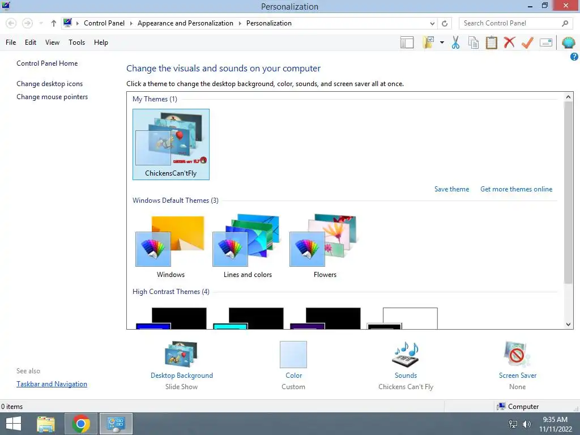580x435 pixels.
Task: Click the search magnifier icon
Action: (x=565, y=23)
